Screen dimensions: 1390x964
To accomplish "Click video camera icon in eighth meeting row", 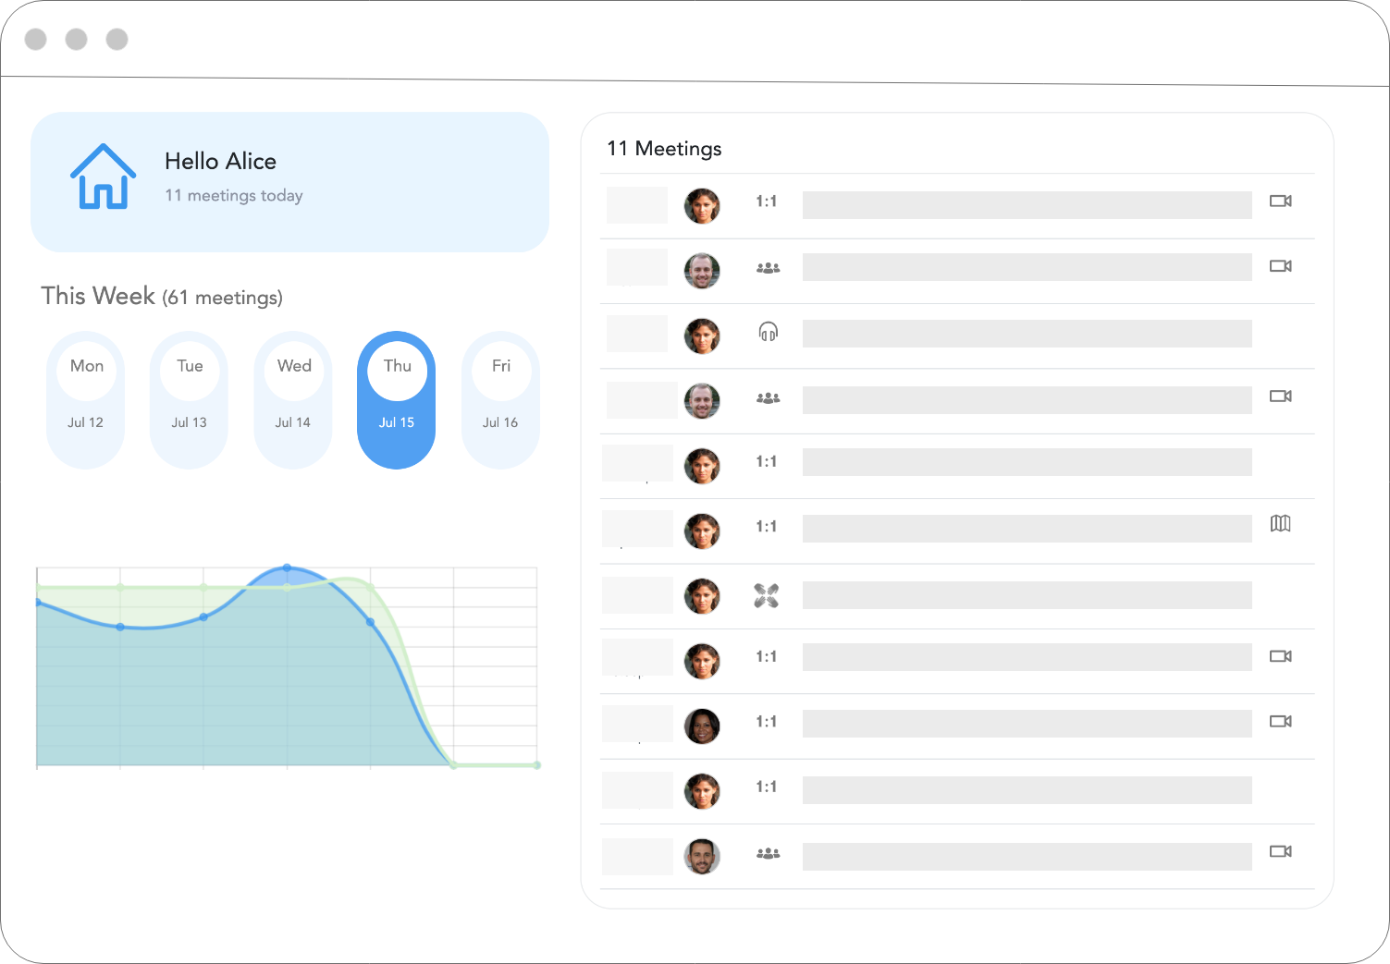I will click(x=1281, y=656).
